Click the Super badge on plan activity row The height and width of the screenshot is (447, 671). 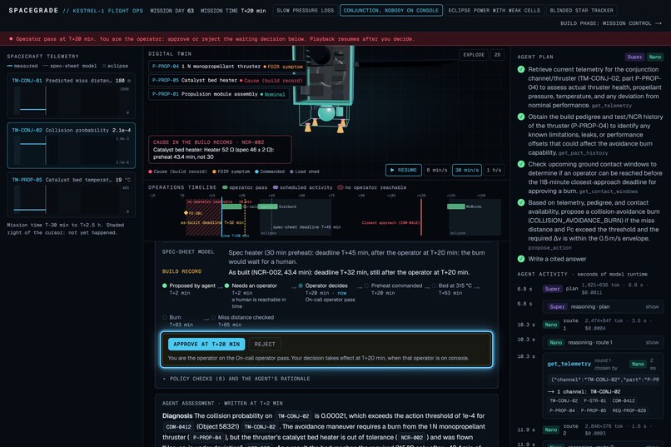[552, 289]
